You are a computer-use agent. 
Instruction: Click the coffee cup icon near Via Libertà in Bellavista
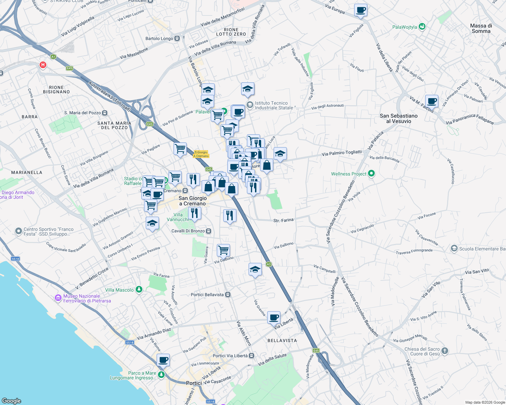[x=274, y=317]
